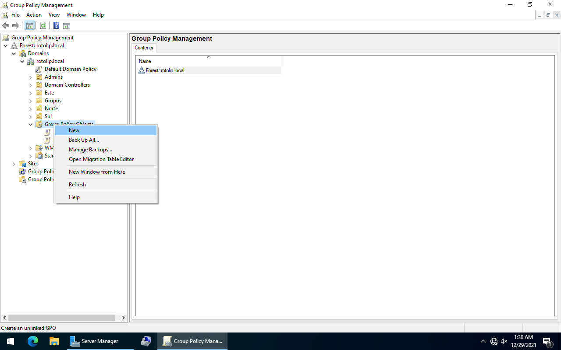Click the tree pane horizontal scrollbar
The image size is (561, 350).
(61, 318)
